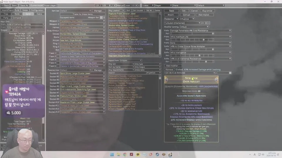Remove the crafted Damage while Leeching mod

tap(169, 70)
